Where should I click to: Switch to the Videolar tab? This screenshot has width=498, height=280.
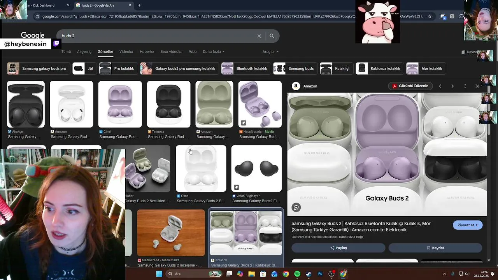[126, 51]
